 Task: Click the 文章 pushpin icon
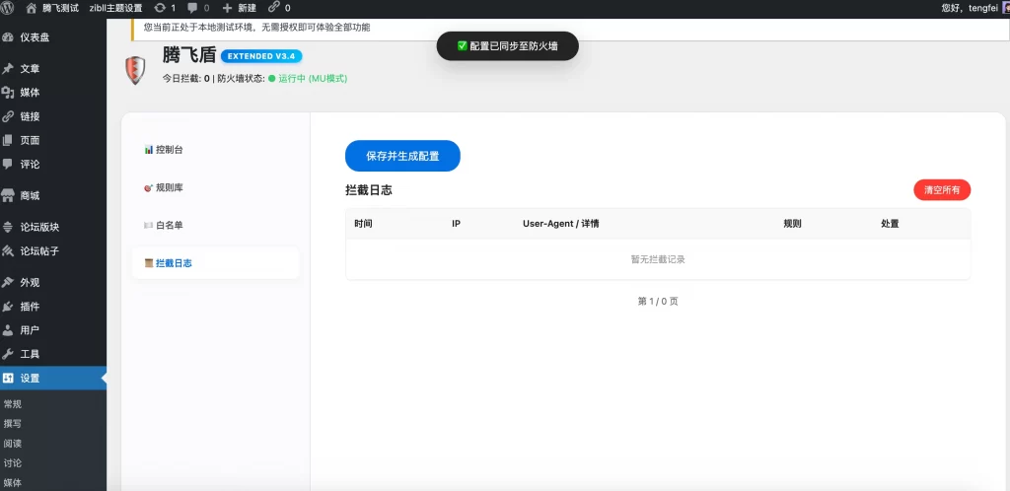[x=8, y=69]
